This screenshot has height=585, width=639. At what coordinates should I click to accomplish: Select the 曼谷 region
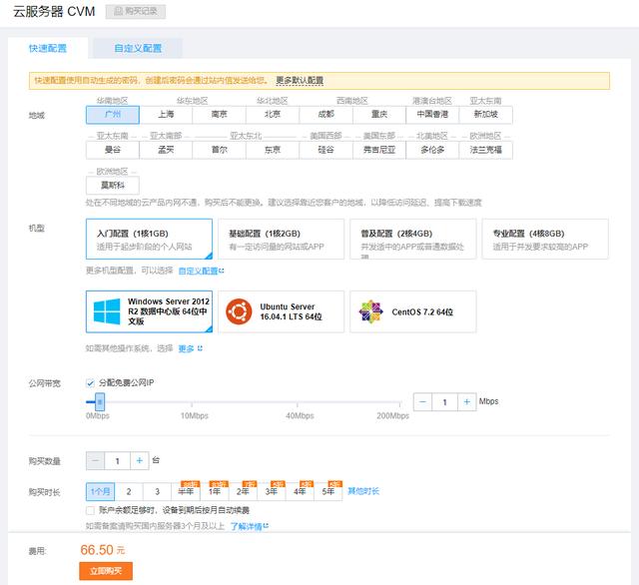click(x=113, y=150)
